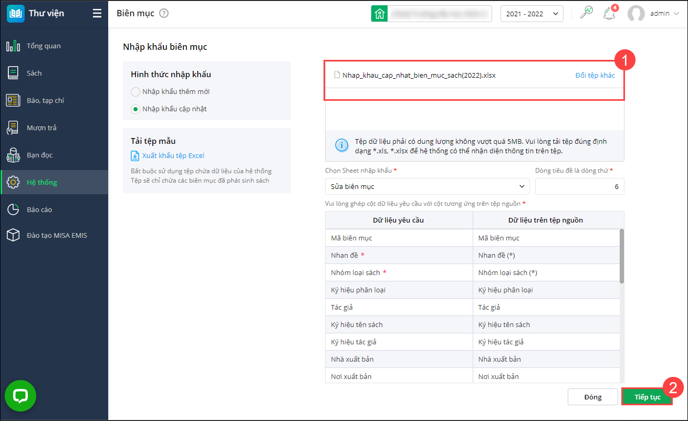Click the Mượn trả icon in sidebar

pos(13,128)
